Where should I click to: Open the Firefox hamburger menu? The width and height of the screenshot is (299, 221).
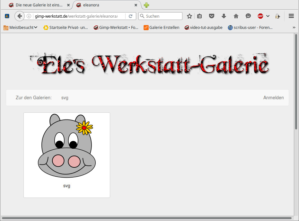click(x=291, y=16)
